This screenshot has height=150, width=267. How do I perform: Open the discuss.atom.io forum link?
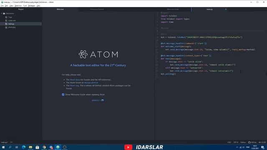[91, 82]
